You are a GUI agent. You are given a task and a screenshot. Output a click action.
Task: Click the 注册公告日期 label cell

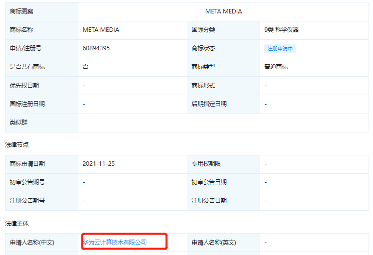[223, 201]
